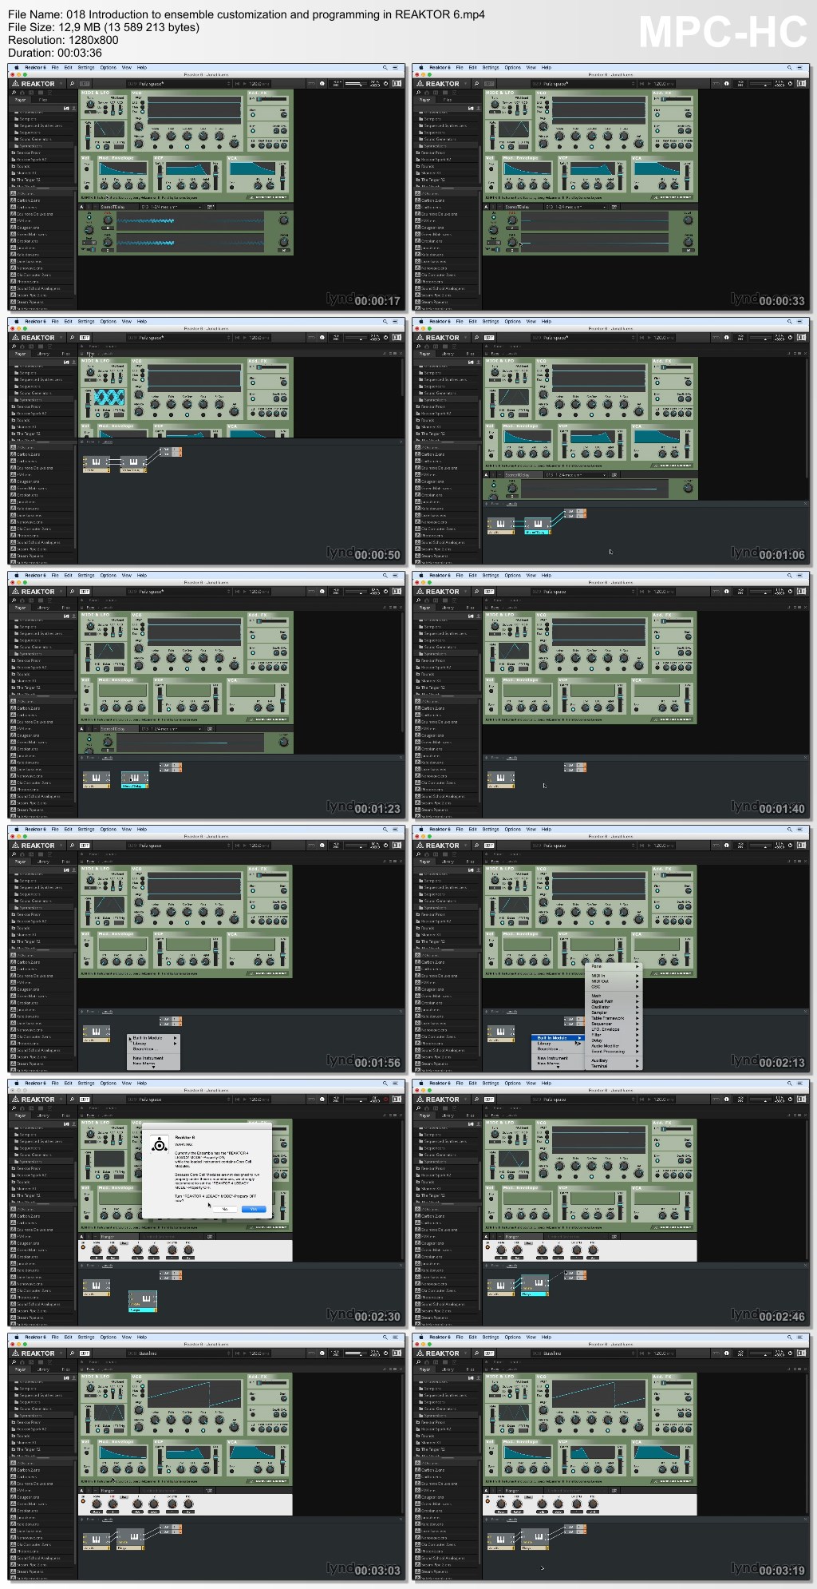This screenshot has width=817, height=1589.
Task: Click the Apple menu in 00:00:17 frame
Action: (x=15, y=68)
